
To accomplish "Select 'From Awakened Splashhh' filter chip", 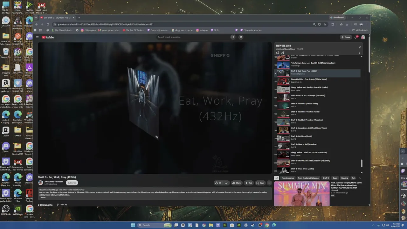I will (308, 178).
